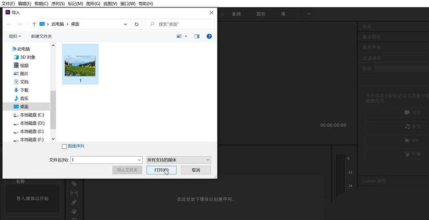This screenshot has width=429, height=220.
Task: Click the 取消 button
Action: click(x=196, y=170)
